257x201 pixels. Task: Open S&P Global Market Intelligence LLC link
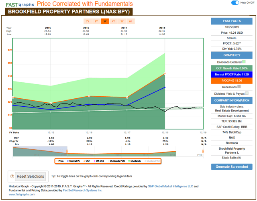[170, 186]
